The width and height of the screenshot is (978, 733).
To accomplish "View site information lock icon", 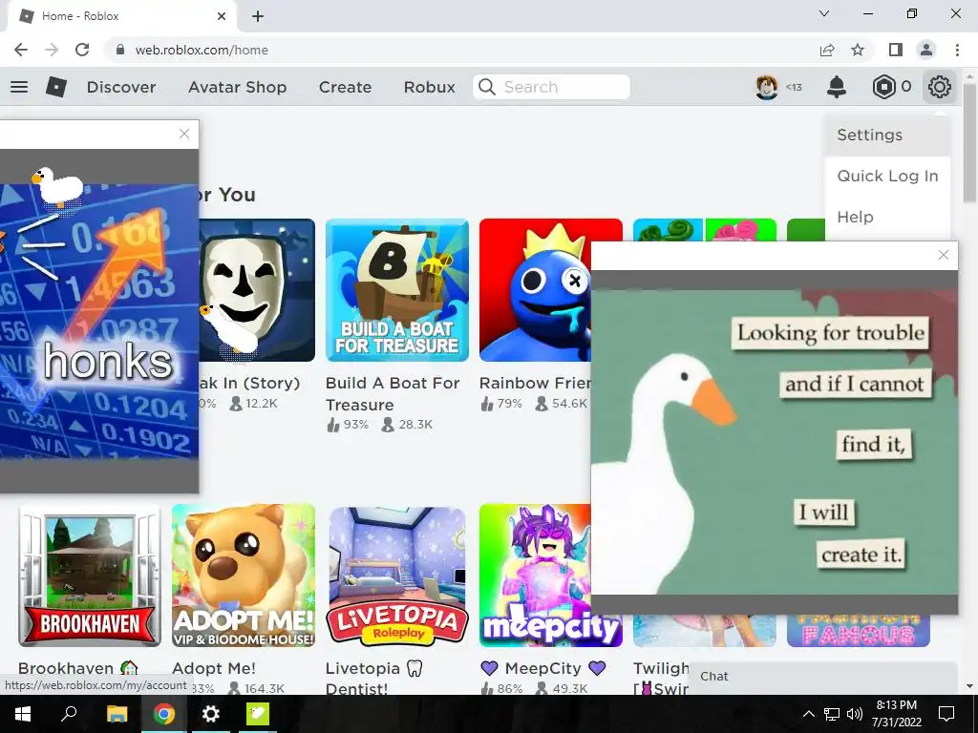I will (x=121, y=50).
